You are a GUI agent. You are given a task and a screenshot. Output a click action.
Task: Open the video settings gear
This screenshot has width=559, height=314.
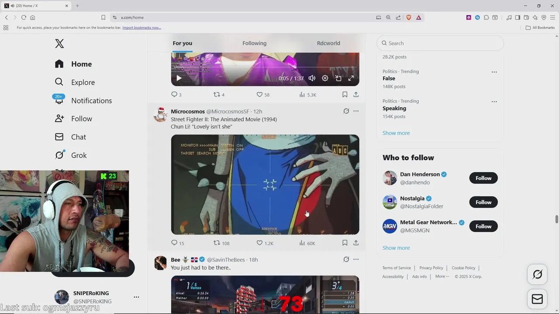325,78
